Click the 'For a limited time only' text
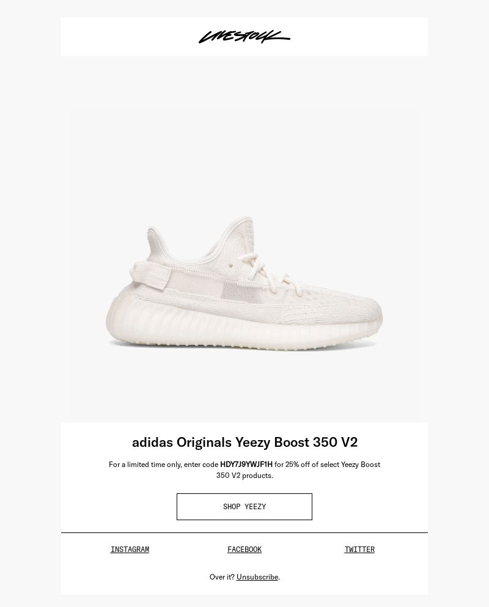The width and height of the screenshot is (489, 607). tap(145, 464)
